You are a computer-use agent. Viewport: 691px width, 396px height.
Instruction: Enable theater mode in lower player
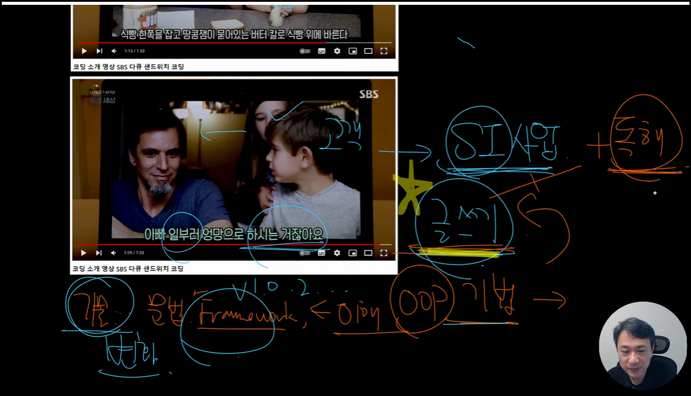pos(369,253)
